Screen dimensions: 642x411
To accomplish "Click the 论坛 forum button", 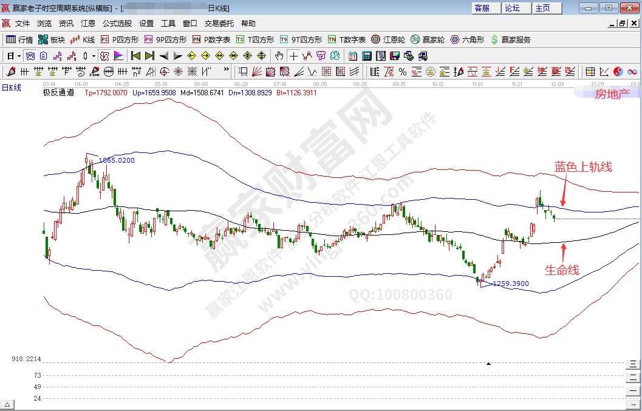I will 512,8.
